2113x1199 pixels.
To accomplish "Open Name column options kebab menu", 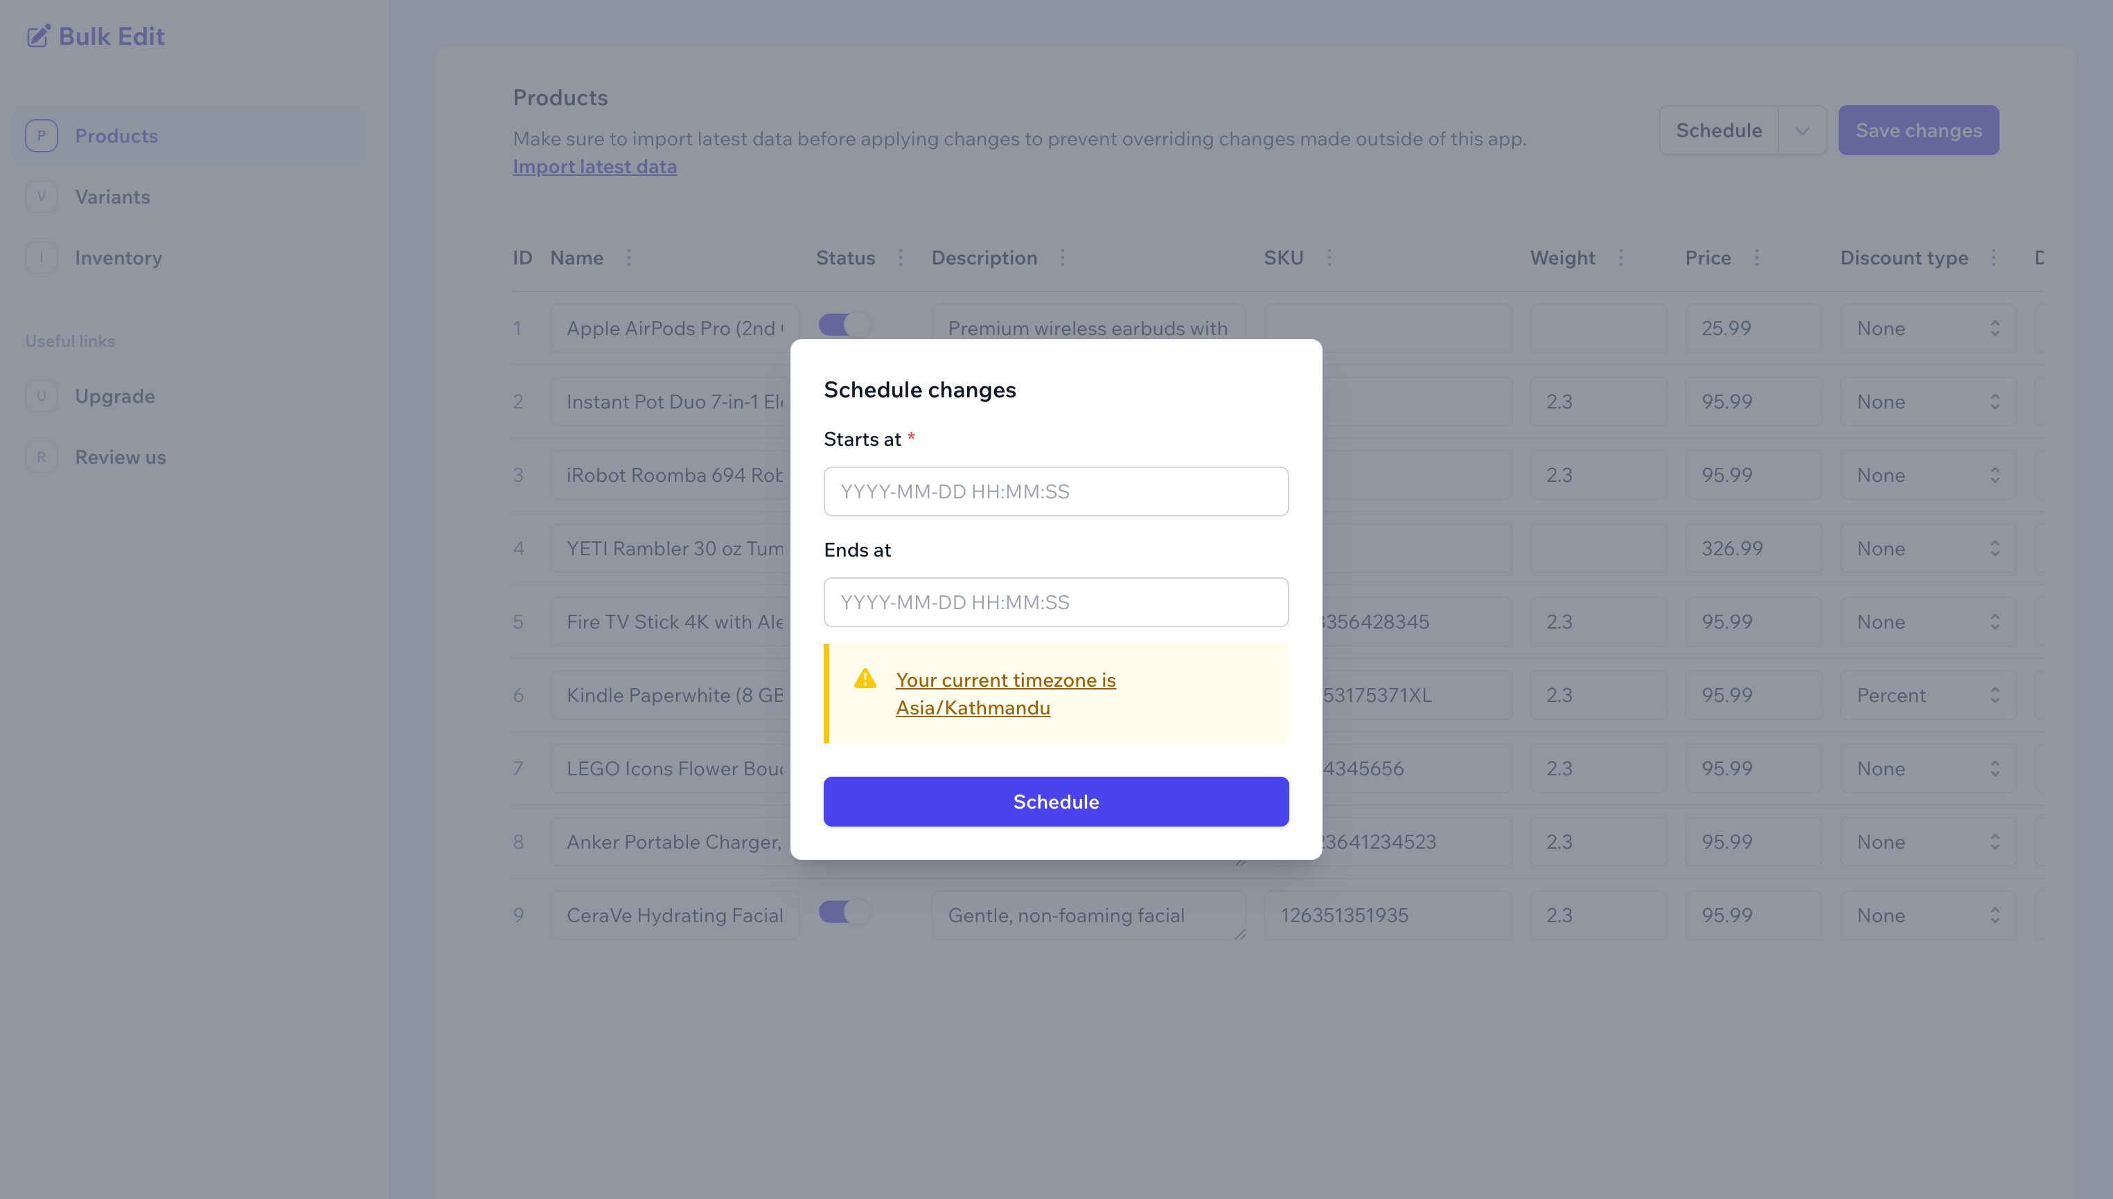I will pyautogui.click(x=629, y=258).
